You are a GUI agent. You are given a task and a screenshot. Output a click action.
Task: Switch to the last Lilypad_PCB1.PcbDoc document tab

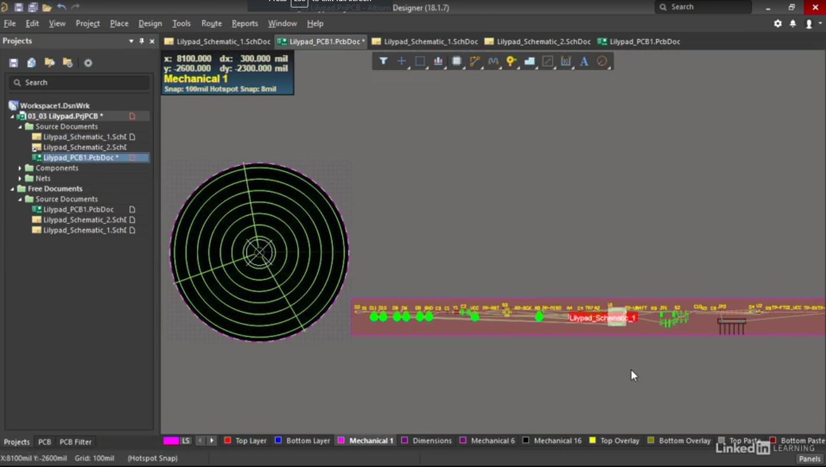click(639, 42)
